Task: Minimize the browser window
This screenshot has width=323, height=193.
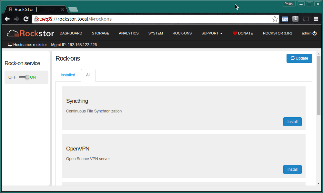Action: coord(301,4)
